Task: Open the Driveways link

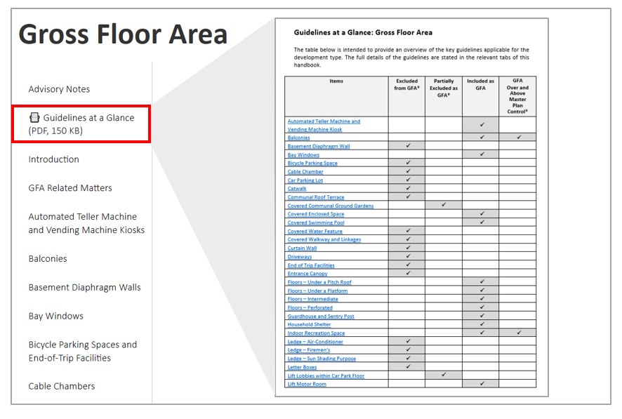Action: click(x=300, y=257)
